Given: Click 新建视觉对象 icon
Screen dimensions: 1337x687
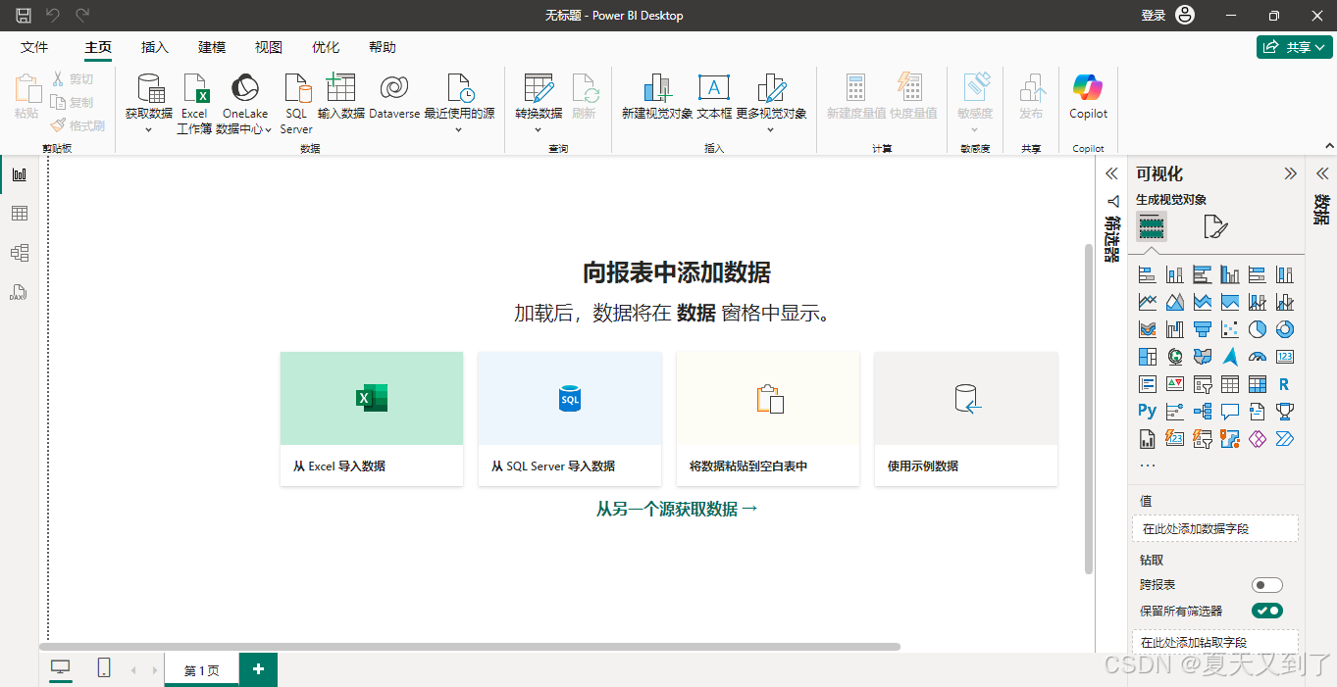Looking at the screenshot, I should click(x=657, y=88).
